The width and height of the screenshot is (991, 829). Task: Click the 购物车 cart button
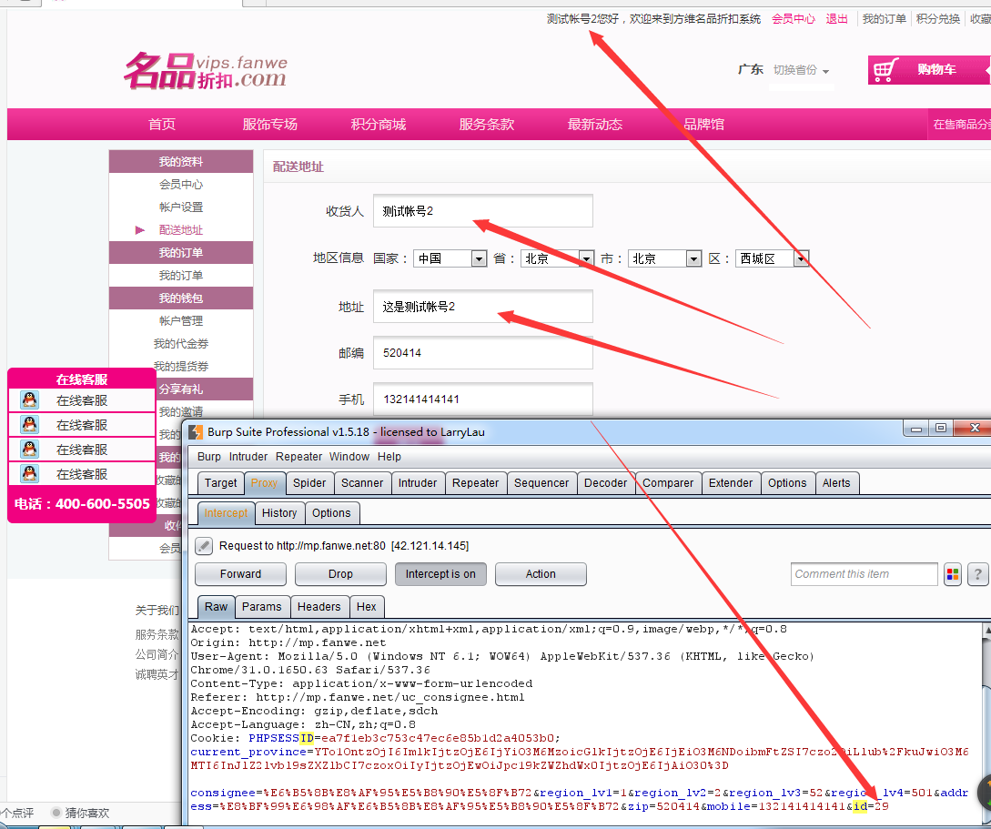coord(928,69)
